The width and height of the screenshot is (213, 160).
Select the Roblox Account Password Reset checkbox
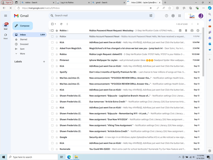tap(52, 36)
